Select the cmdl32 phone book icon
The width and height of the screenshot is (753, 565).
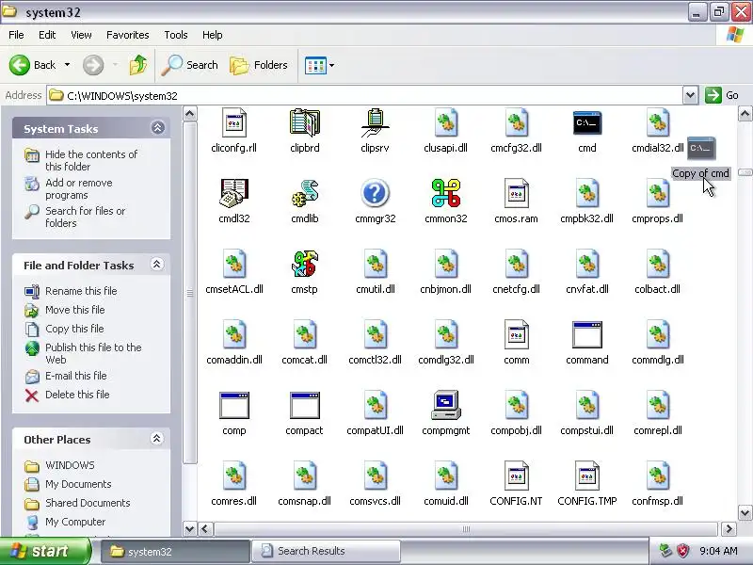(x=233, y=193)
